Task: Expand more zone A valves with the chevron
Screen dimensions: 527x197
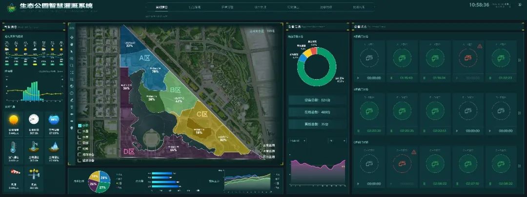Action: point(519,60)
